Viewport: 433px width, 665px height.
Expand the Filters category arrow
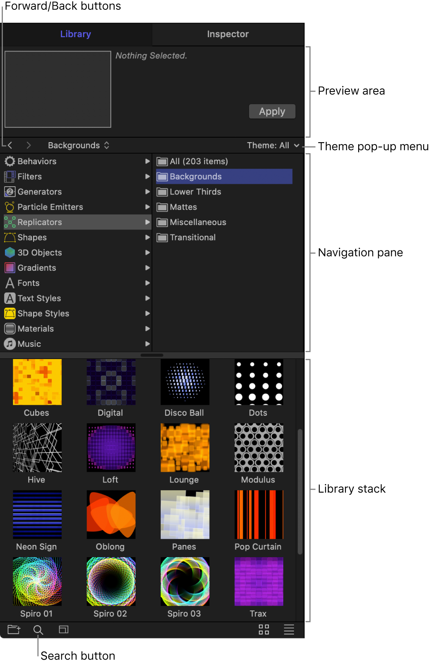[x=148, y=176]
